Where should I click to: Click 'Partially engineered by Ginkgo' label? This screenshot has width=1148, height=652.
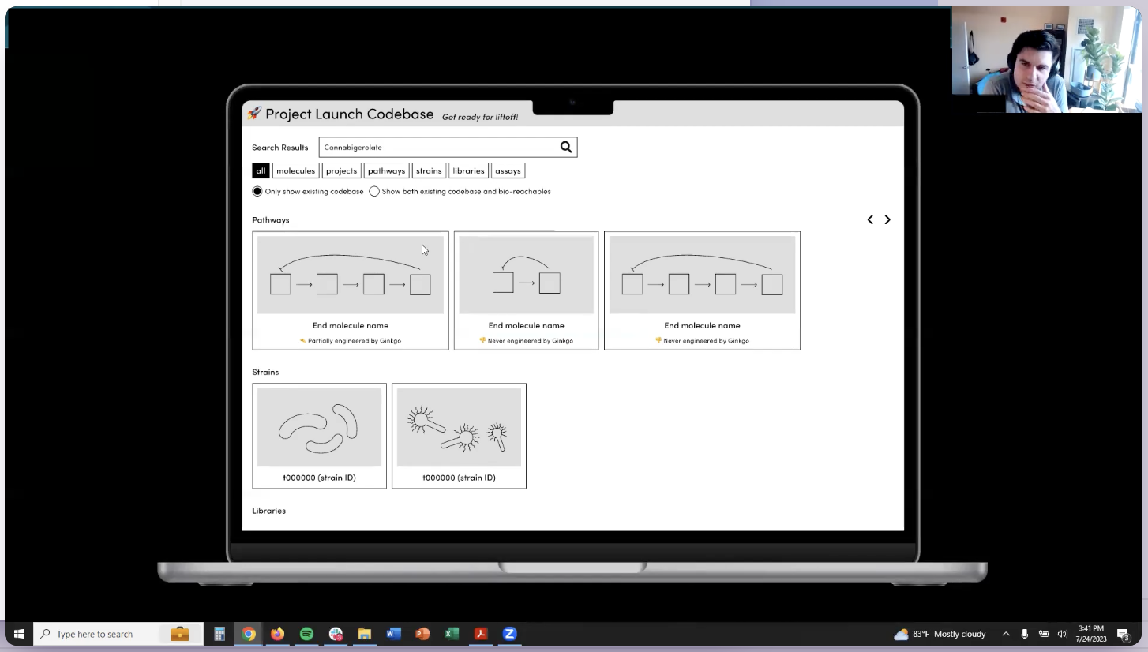coord(355,341)
